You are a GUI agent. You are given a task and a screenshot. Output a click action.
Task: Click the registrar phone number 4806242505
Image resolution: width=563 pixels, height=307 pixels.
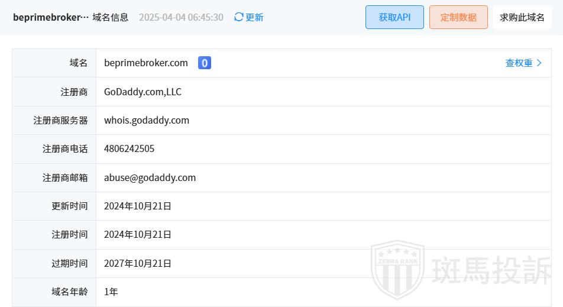[x=130, y=148]
